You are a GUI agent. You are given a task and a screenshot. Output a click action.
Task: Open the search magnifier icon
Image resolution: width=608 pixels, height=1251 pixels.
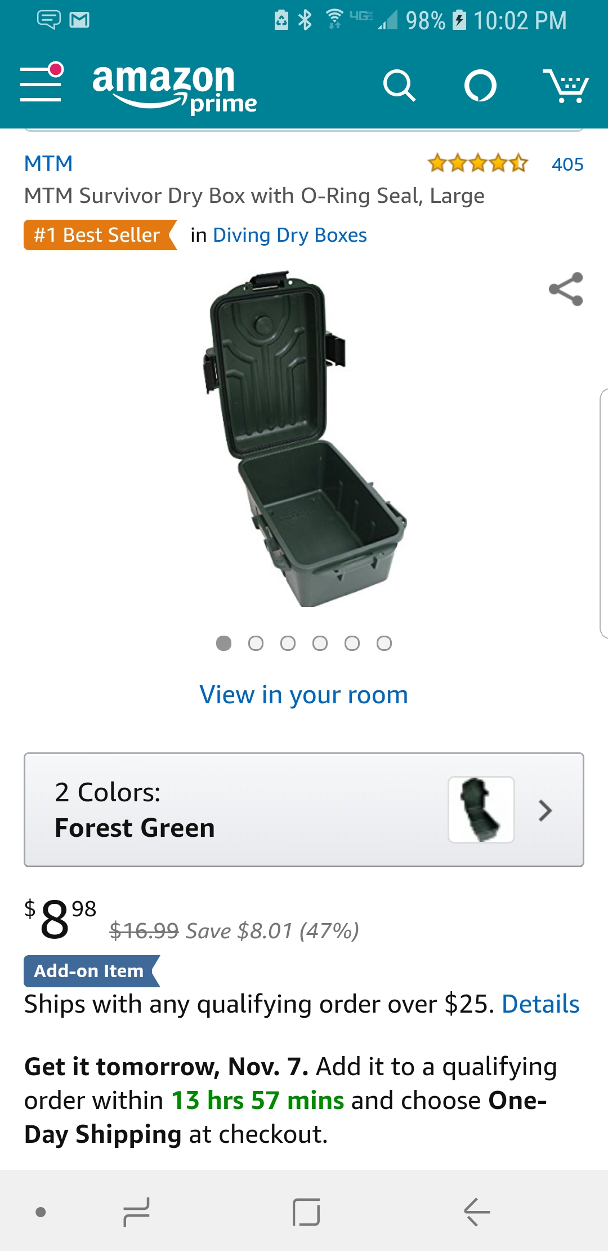click(x=399, y=86)
